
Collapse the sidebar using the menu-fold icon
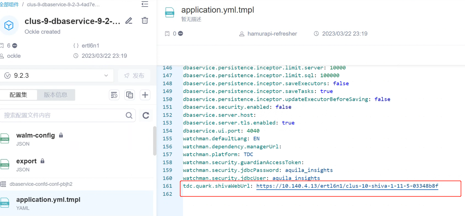click(145, 4)
